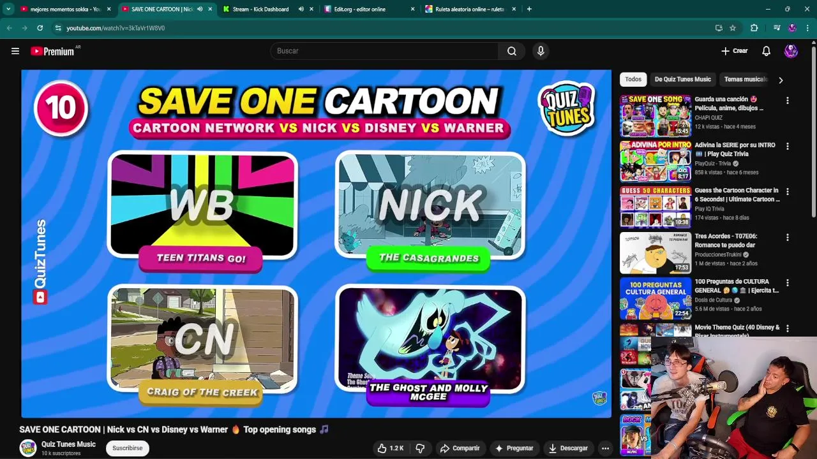
Task: Dislike the video with thumbs down
Action: click(x=420, y=448)
